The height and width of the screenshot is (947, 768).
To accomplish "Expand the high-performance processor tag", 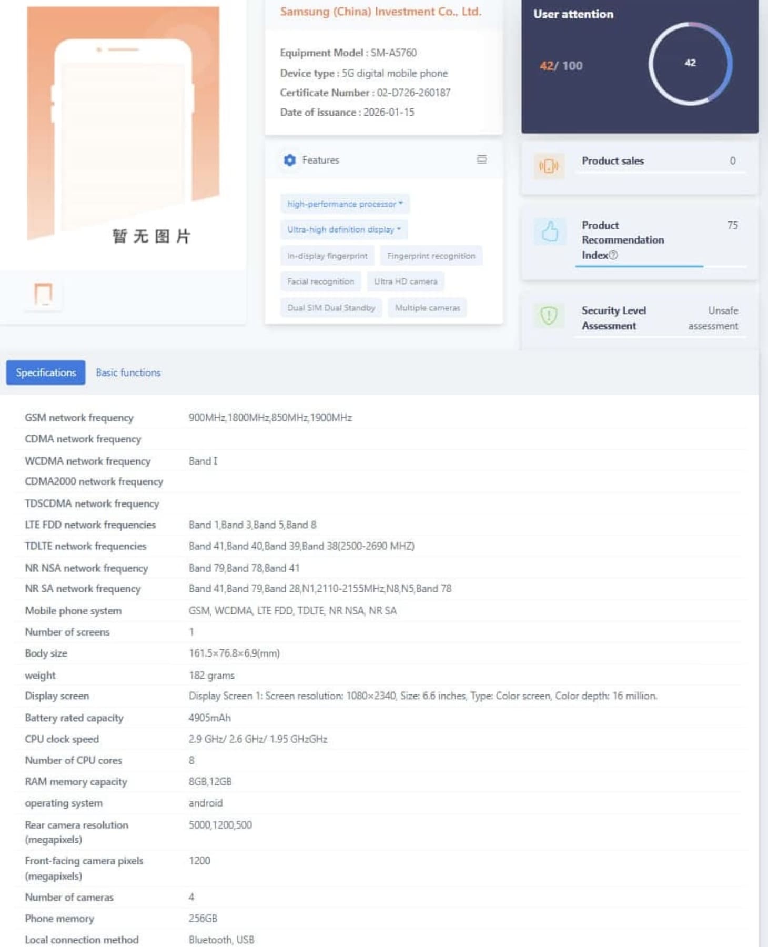I will pos(345,204).
